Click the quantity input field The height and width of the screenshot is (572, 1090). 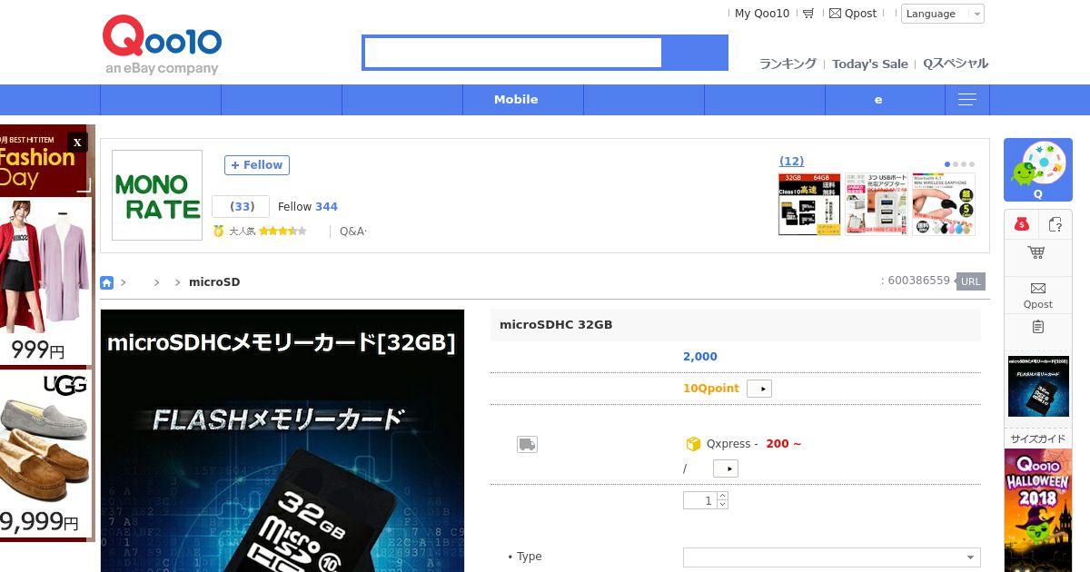[x=699, y=500]
